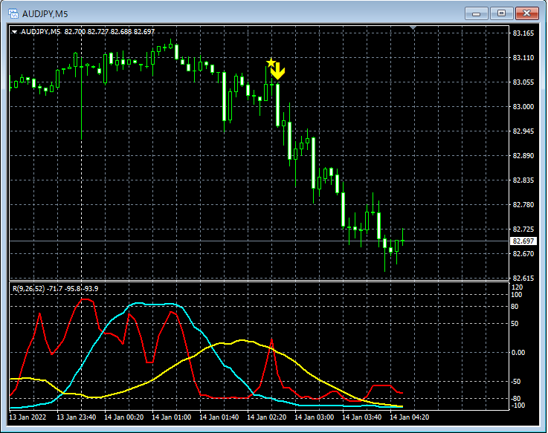Image resolution: width=548 pixels, height=433 pixels.
Task: Click the chart window icon in title bar
Action: [13, 13]
